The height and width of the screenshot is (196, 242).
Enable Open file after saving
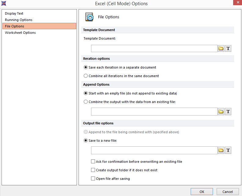[x=93, y=179]
